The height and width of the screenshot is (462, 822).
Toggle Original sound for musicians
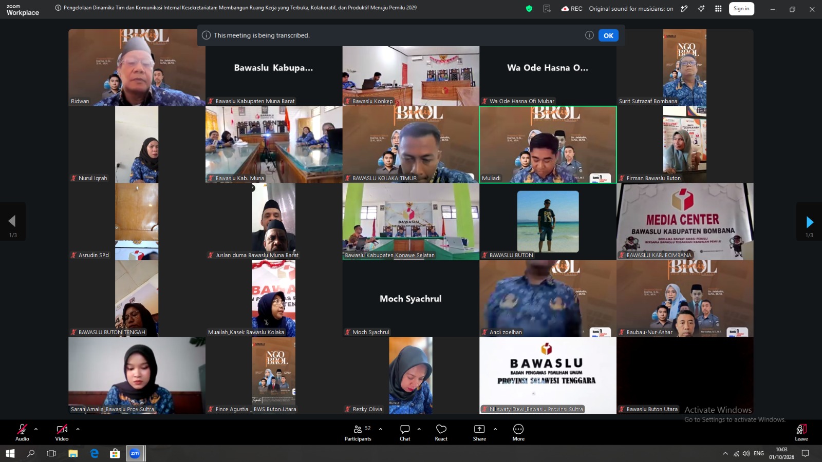631,9
